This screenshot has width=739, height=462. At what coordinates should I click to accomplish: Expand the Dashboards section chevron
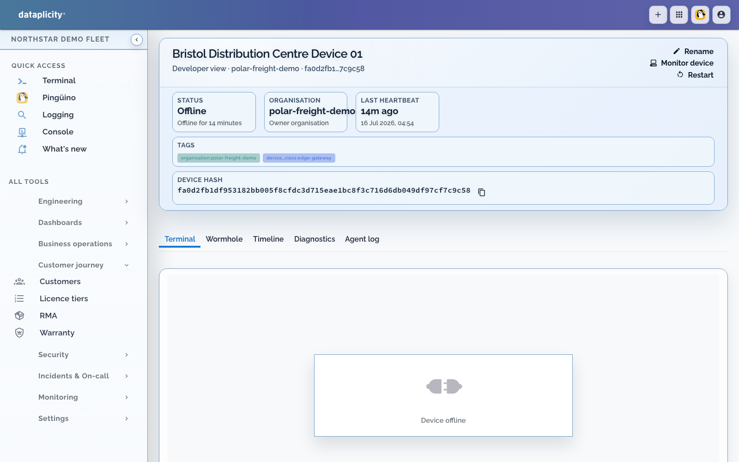(127, 223)
